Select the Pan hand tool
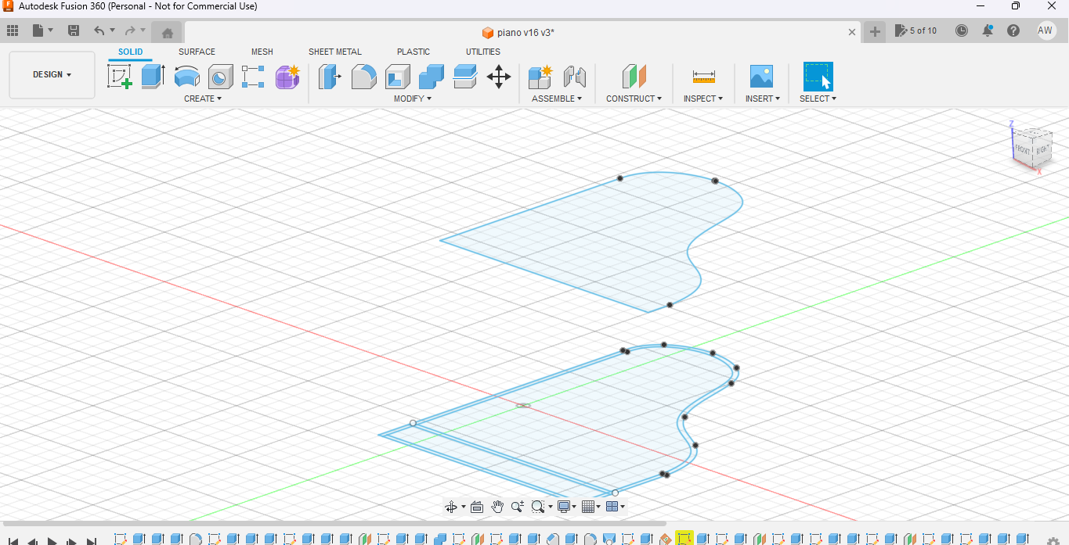Screen dimensions: 1069x545 (x=497, y=507)
